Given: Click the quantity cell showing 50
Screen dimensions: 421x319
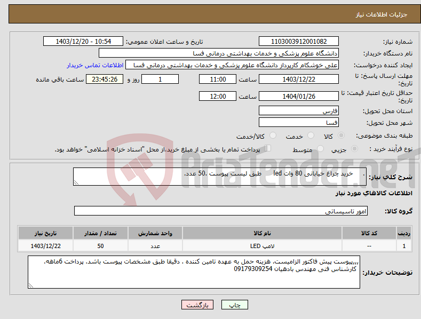Looking at the screenshot, I should (x=100, y=246).
